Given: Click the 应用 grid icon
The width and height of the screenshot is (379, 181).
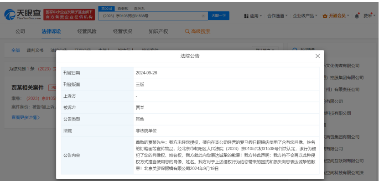Looking at the screenshot, I should click(x=246, y=16).
